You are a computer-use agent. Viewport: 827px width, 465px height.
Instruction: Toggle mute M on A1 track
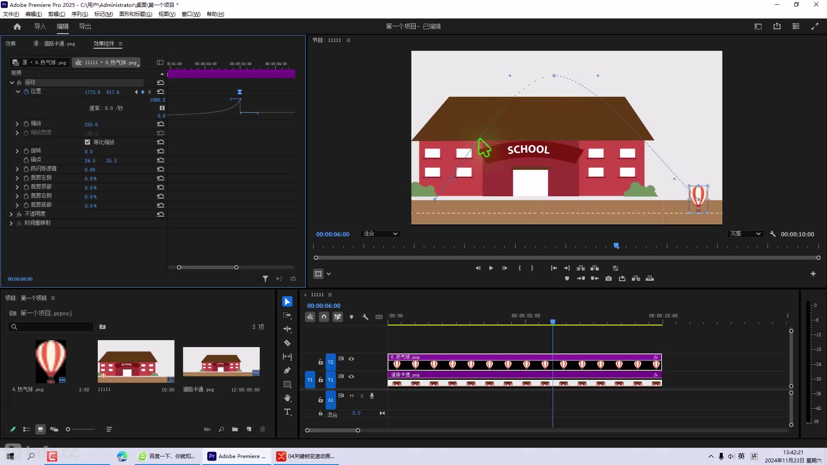click(x=351, y=396)
